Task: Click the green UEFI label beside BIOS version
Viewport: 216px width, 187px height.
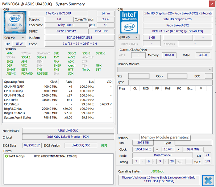Action: 104,146
